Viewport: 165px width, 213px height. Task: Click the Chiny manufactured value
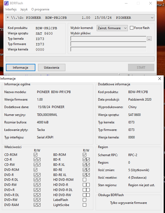132,107
